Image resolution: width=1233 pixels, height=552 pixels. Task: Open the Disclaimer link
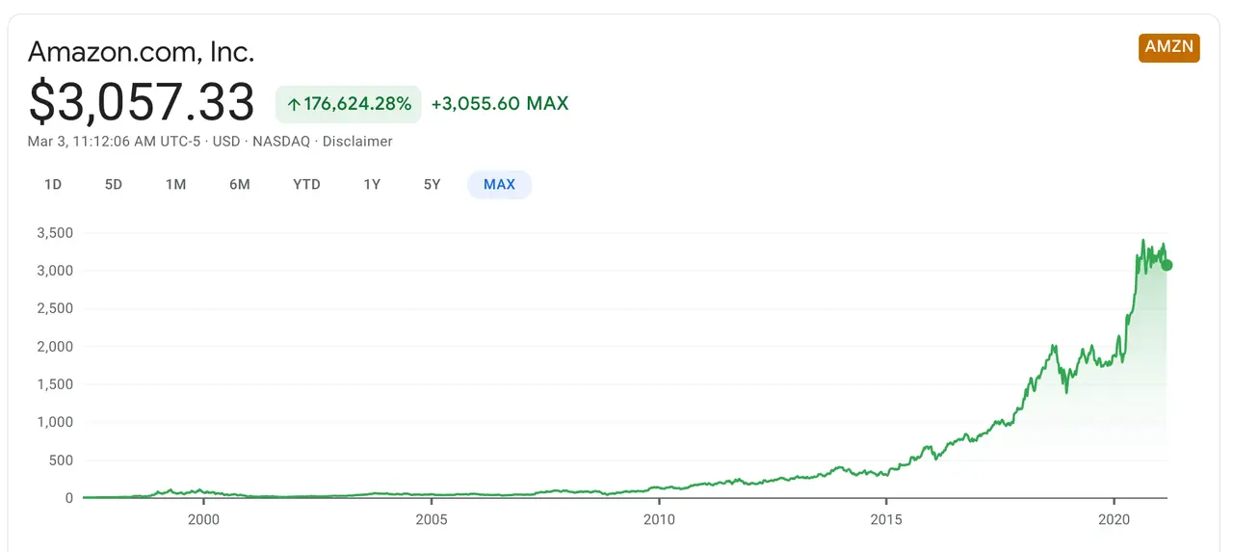point(357,141)
